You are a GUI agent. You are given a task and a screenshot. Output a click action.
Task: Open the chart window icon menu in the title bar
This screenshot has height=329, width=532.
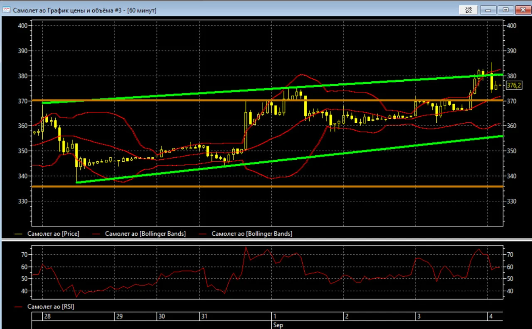coord(7,10)
